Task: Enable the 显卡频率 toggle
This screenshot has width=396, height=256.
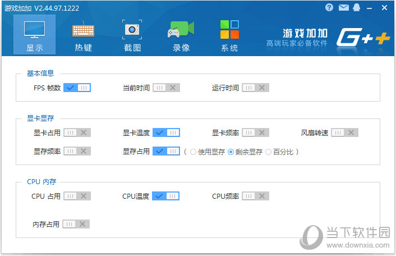Action: [x=255, y=132]
